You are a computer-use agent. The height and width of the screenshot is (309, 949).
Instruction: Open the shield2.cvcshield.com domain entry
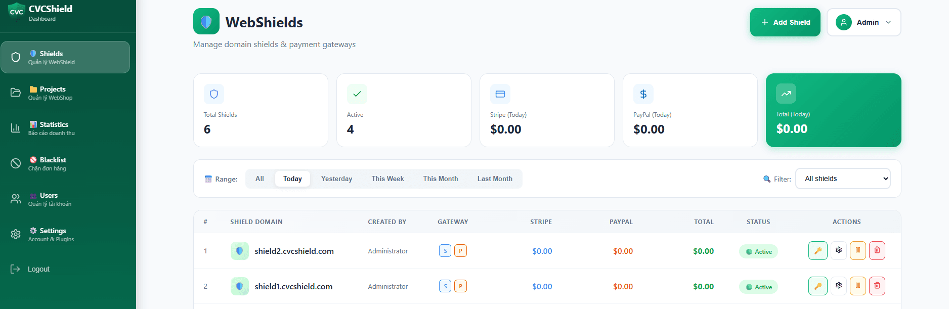[294, 251]
